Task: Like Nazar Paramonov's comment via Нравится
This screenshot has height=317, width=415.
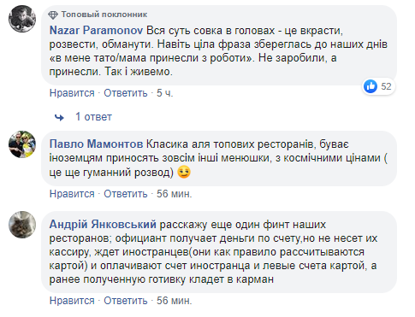Action: coord(72,93)
